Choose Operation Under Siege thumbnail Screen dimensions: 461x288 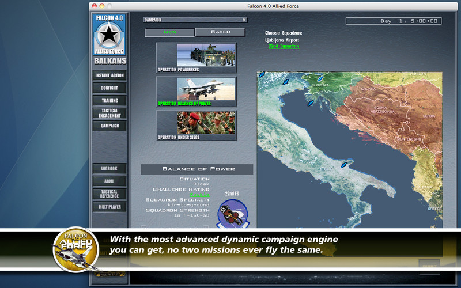point(196,126)
